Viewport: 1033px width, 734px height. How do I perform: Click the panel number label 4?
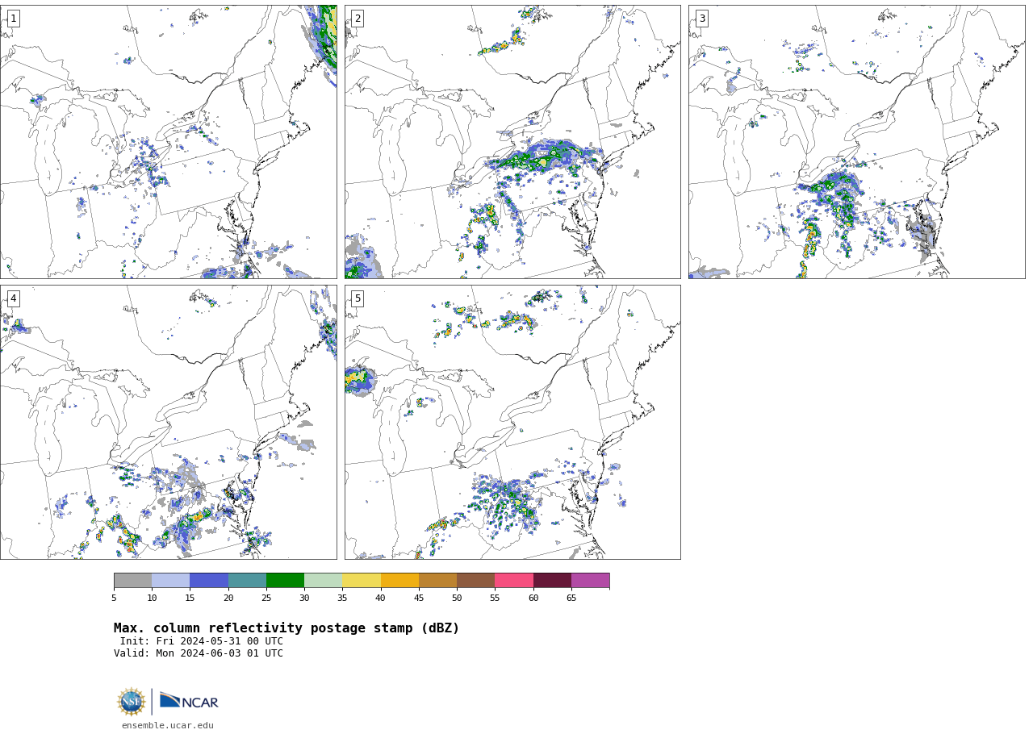click(13, 298)
